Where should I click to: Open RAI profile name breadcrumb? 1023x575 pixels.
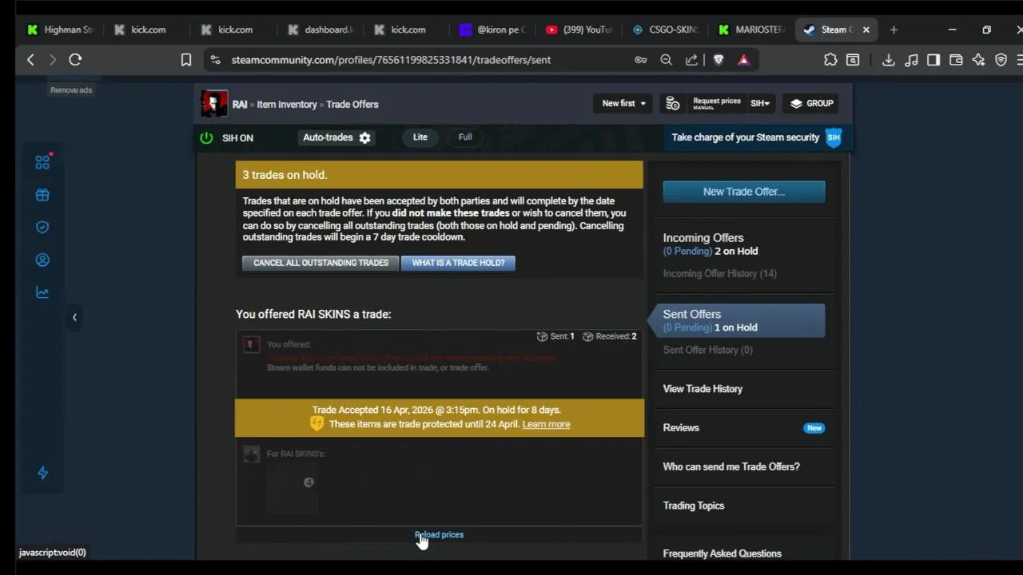click(240, 105)
